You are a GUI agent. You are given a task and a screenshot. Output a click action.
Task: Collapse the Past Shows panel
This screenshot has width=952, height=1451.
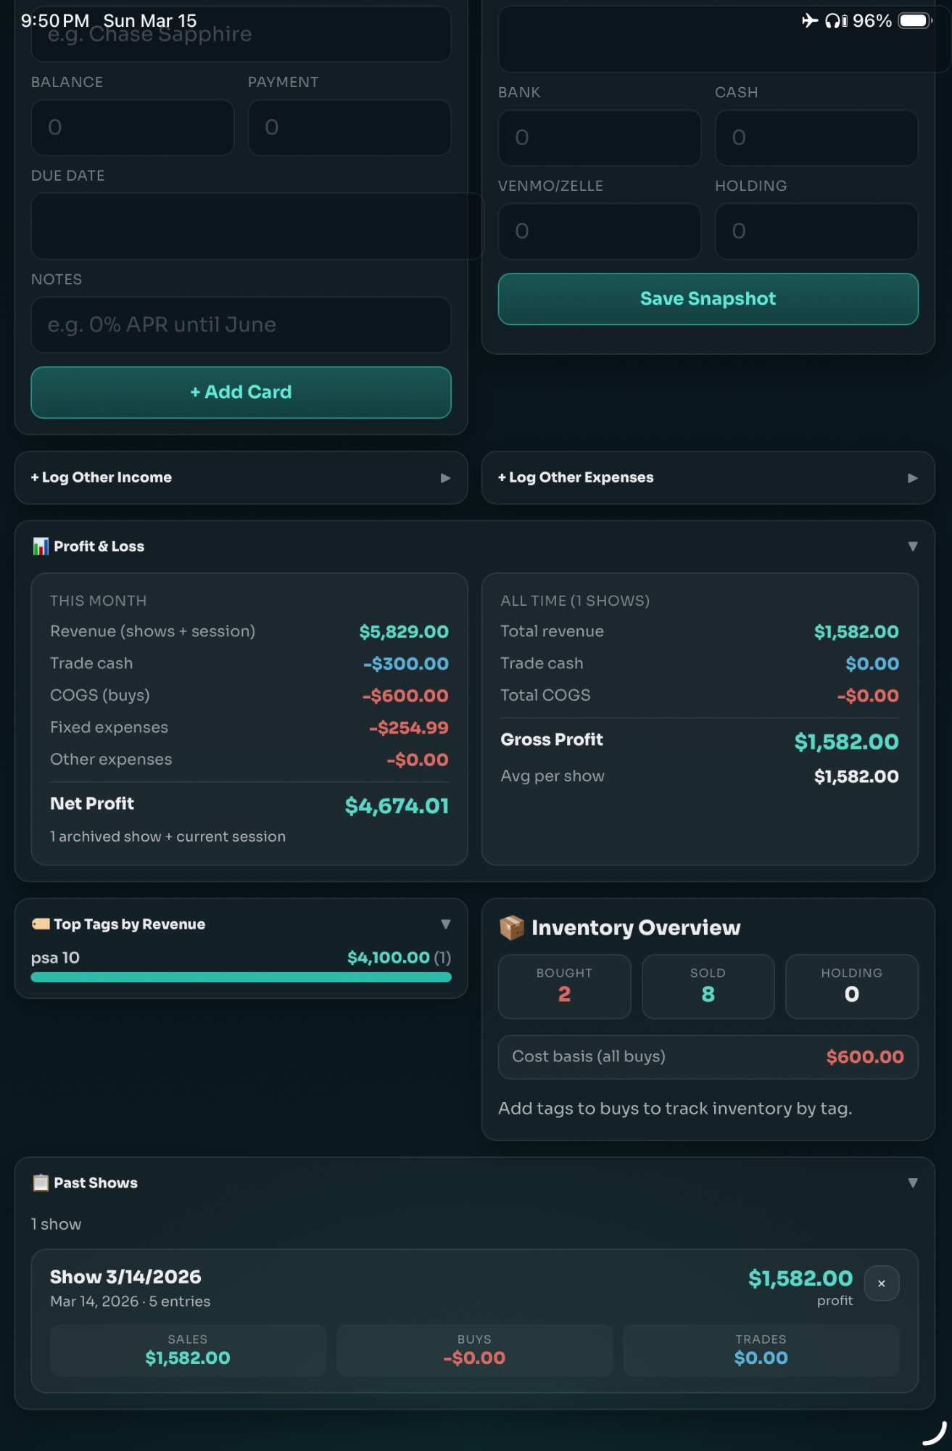pos(913,1183)
